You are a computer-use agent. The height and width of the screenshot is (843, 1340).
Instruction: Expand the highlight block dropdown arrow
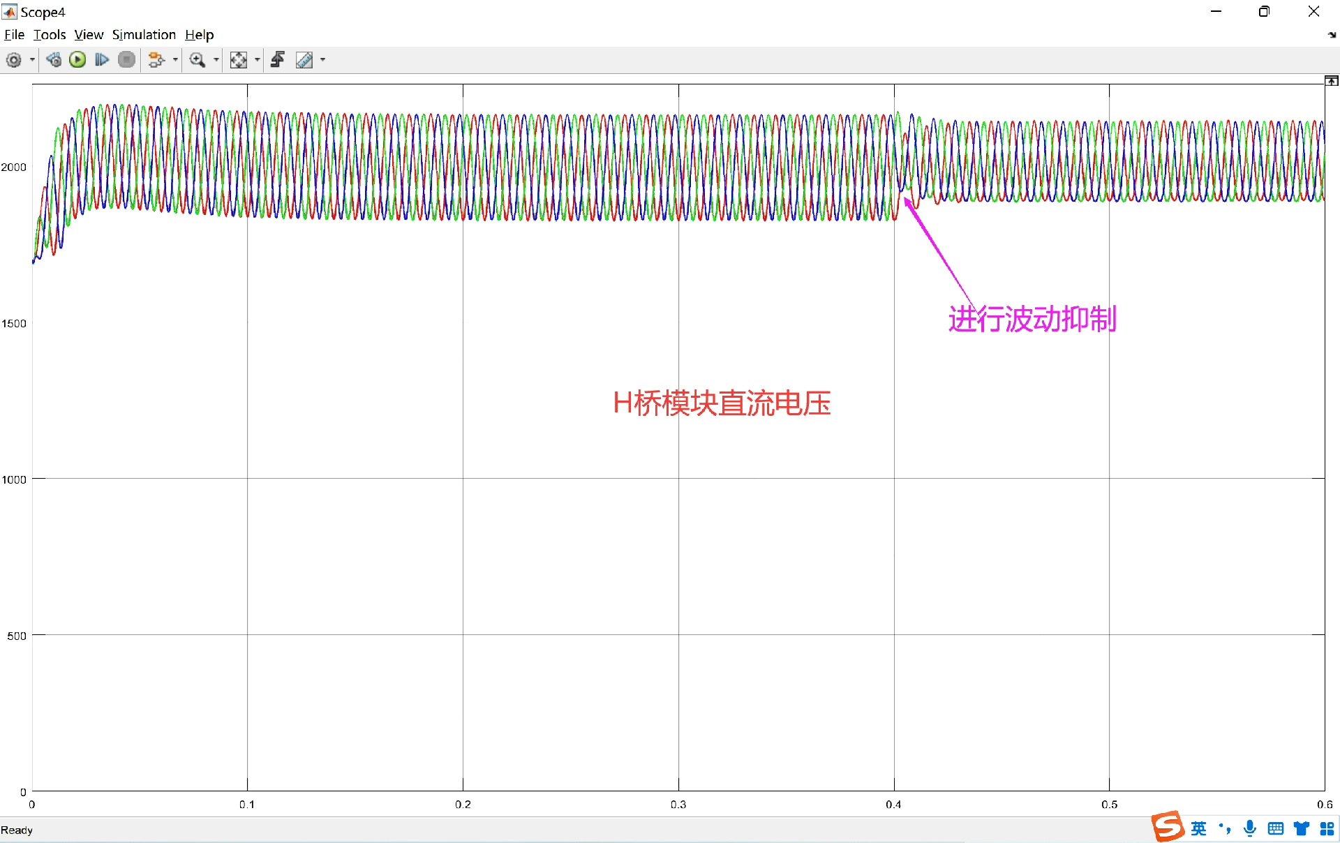tap(175, 60)
